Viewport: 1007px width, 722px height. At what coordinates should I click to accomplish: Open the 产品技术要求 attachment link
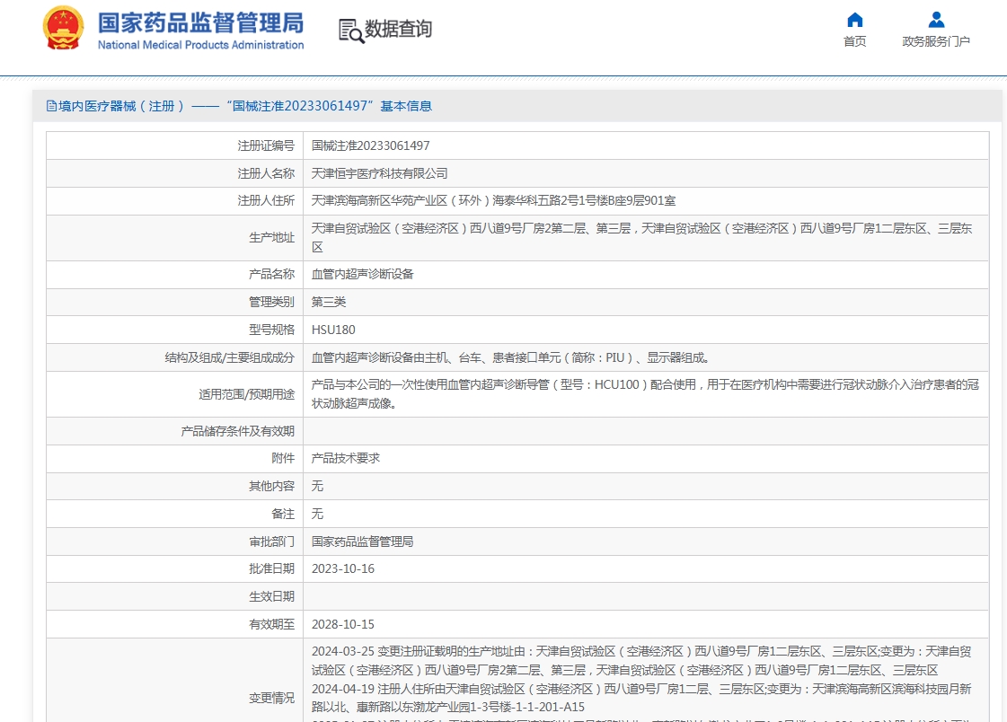pyautogui.click(x=346, y=458)
